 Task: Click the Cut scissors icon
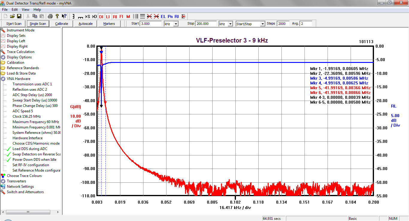pos(28,16)
